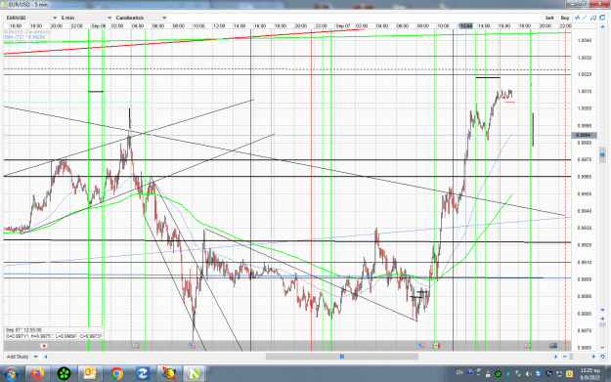
Task: Click the volume speaker tray icon
Action: point(528,374)
